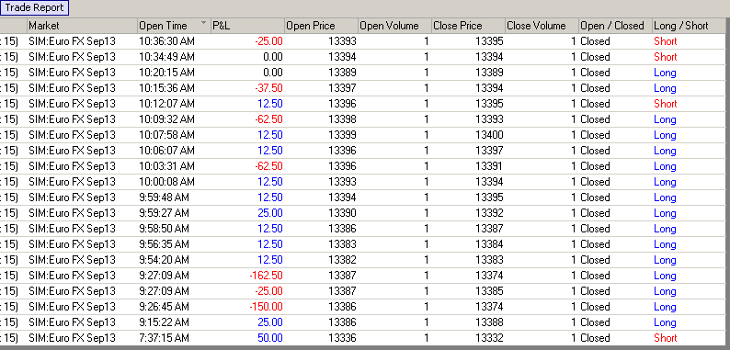The image size is (730, 350).
Task: Click the -25.00 P&L in the 10:36:30 AM row
Action: [268, 41]
